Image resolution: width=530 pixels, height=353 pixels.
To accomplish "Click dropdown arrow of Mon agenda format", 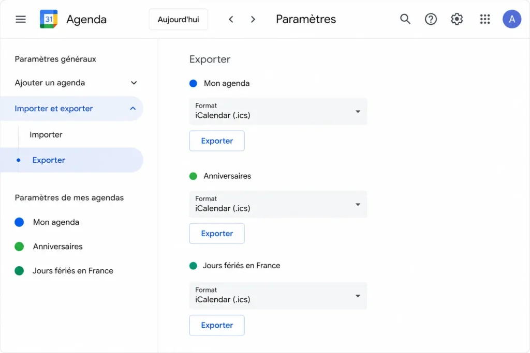I will click(358, 112).
